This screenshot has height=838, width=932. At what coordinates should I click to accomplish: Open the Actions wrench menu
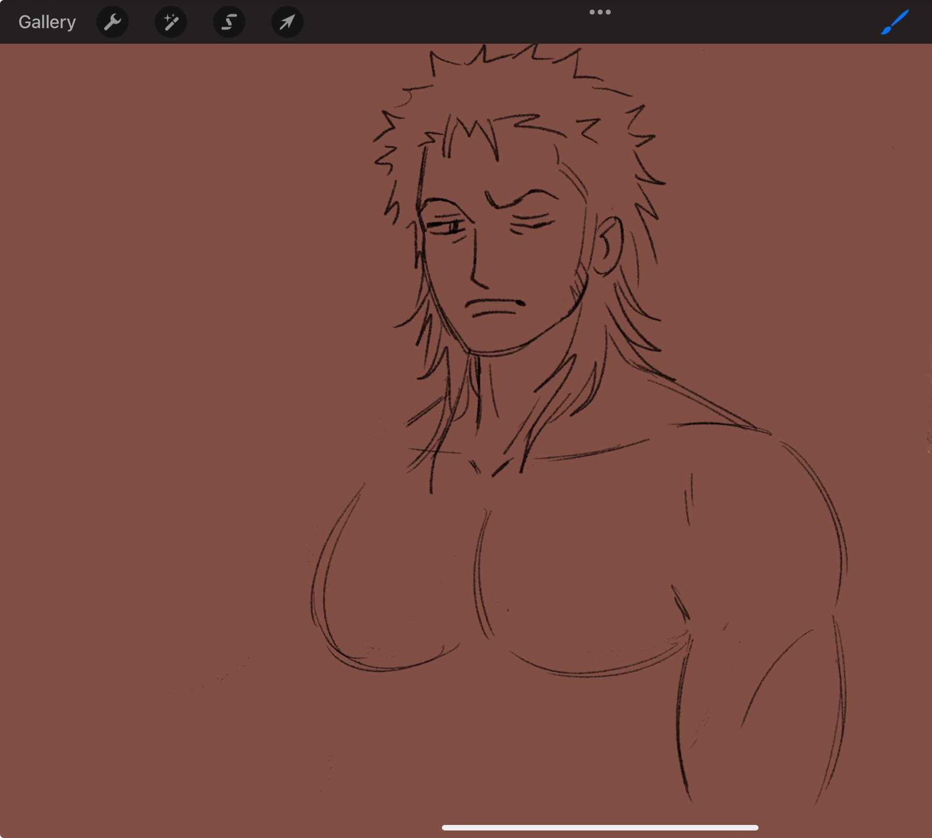[x=113, y=22]
